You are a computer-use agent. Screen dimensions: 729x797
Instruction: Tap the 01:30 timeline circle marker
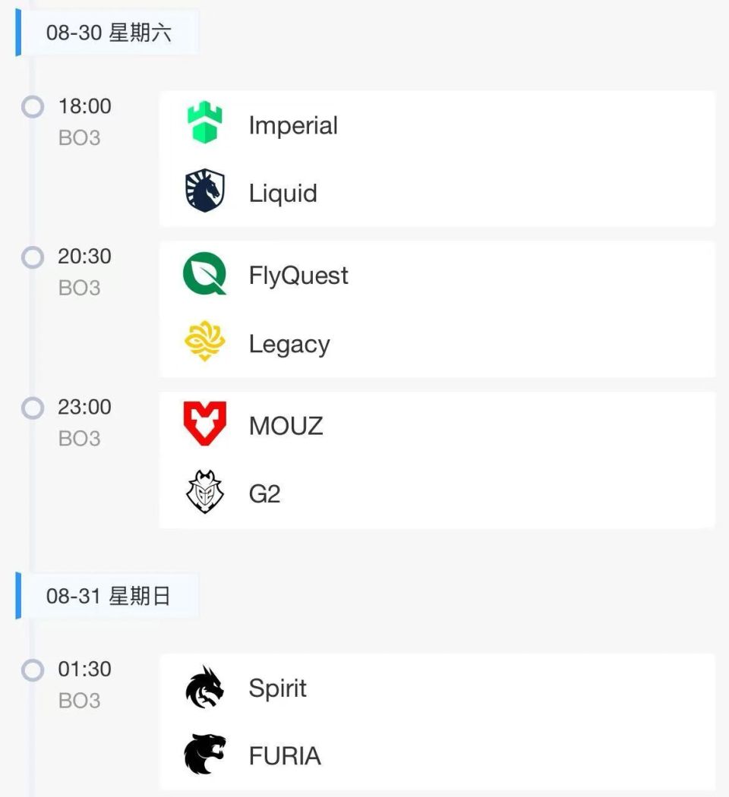(33, 670)
